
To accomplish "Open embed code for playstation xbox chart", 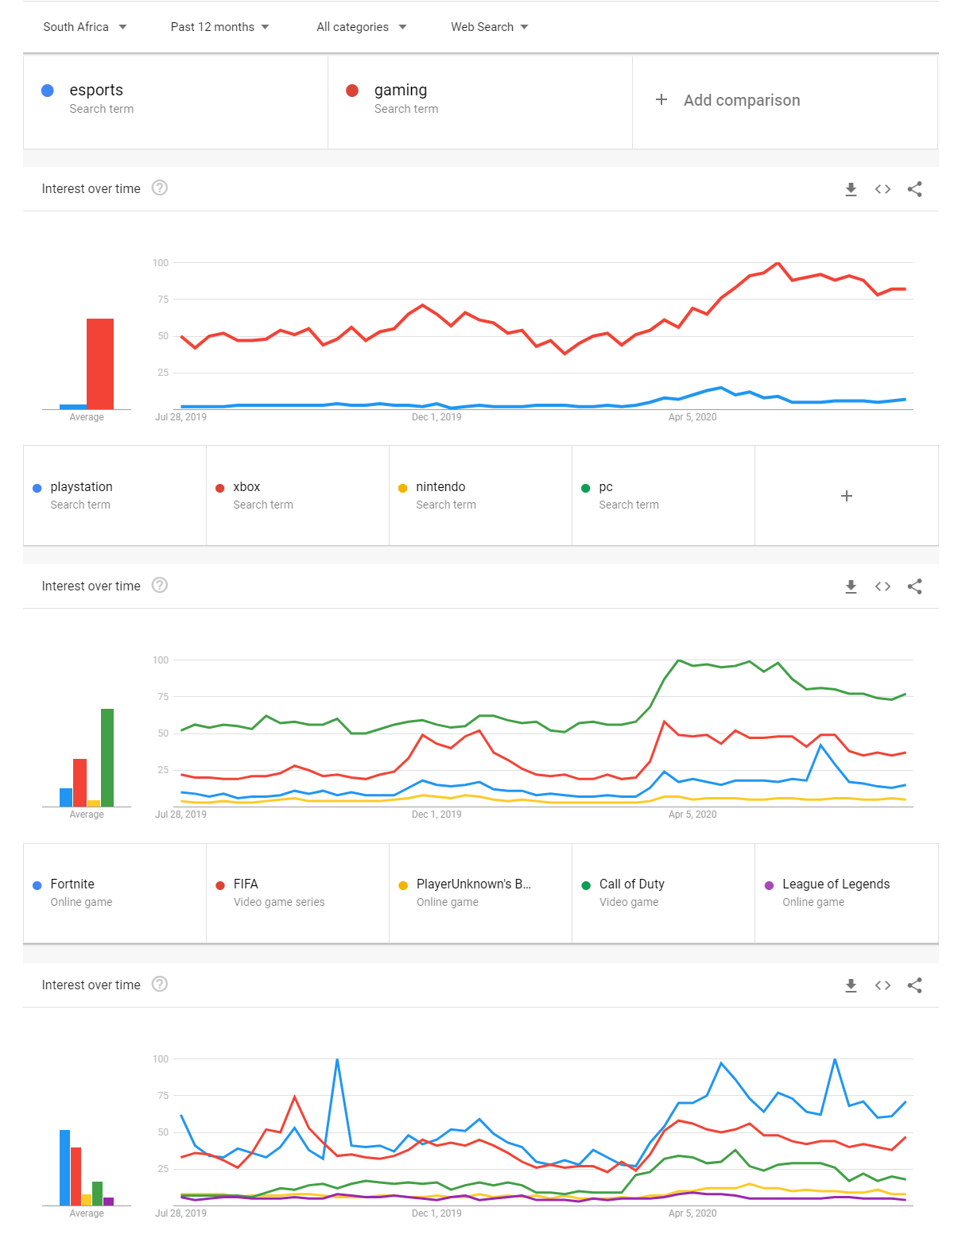I will click(x=882, y=586).
